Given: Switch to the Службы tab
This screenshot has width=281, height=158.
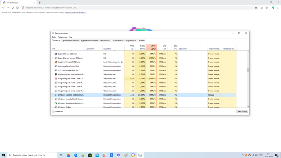Looking at the screenshot, I should point(141,41).
